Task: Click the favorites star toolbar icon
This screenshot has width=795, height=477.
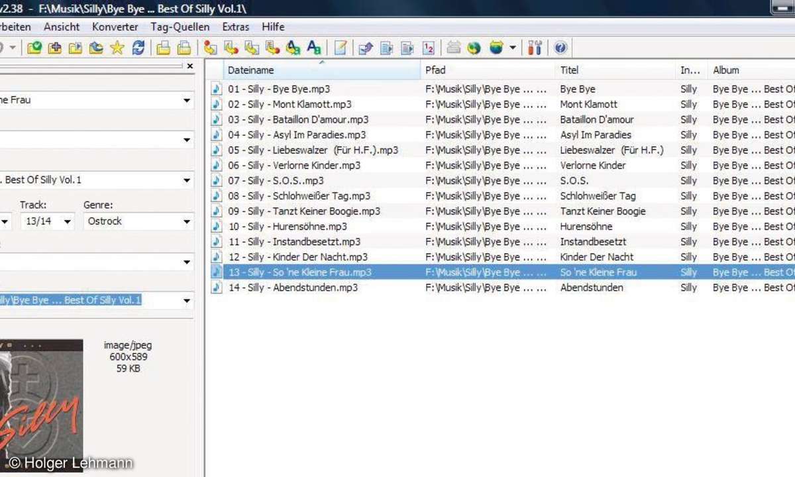Action: (117, 48)
